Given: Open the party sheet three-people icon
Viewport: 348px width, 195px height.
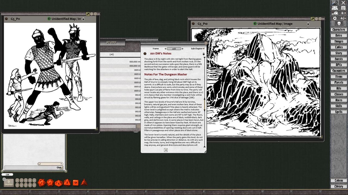Looking at the screenshot, I should coord(335,8).
